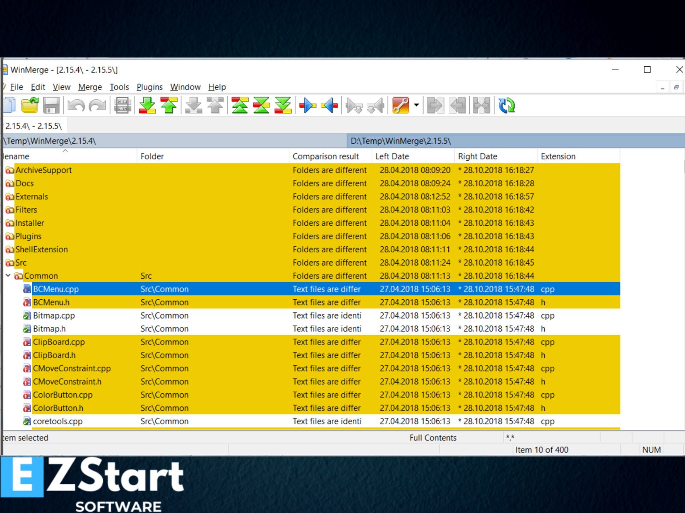This screenshot has width=685, height=513.
Task: Open a new compare with the Open icon
Action: click(x=29, y=106)
